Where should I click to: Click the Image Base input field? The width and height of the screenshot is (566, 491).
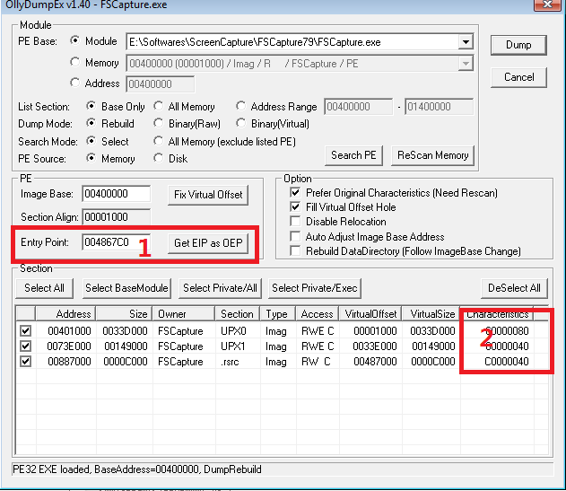(x=117, y=194)
